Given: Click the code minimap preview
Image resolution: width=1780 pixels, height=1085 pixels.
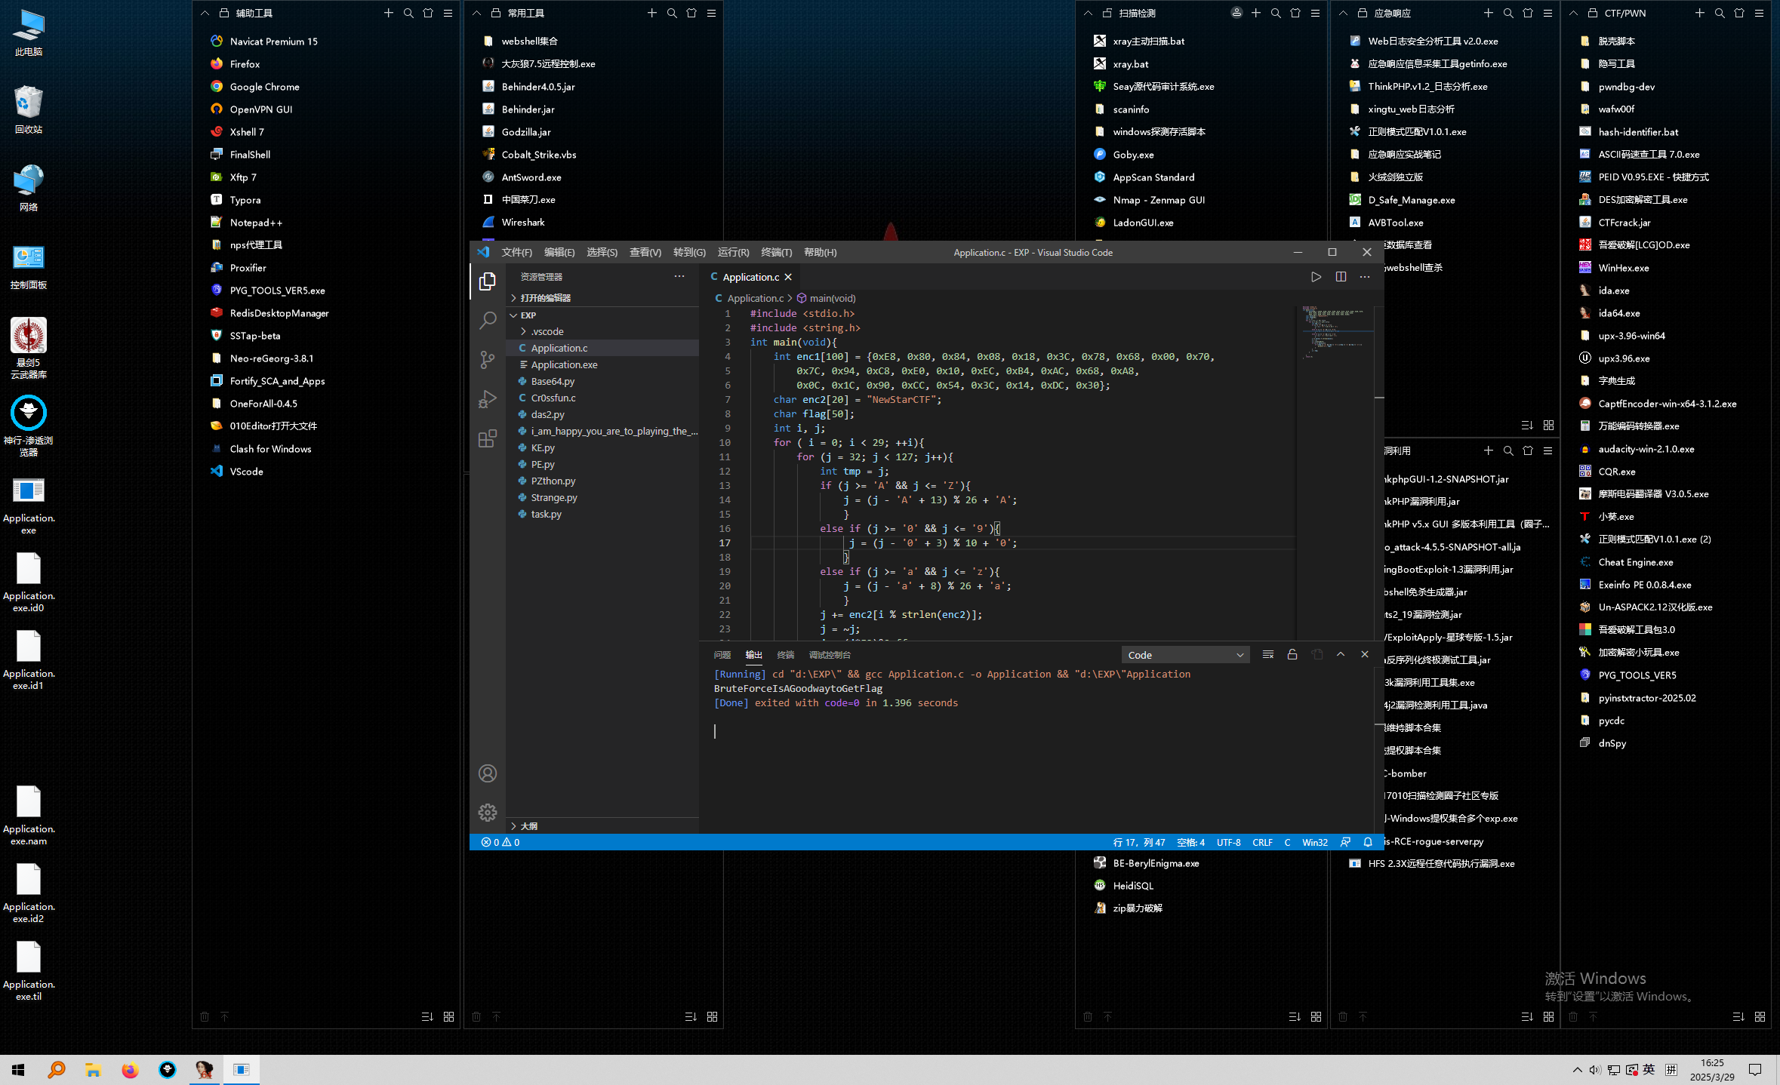Looking at the screenshot, I should (1336, 332).
